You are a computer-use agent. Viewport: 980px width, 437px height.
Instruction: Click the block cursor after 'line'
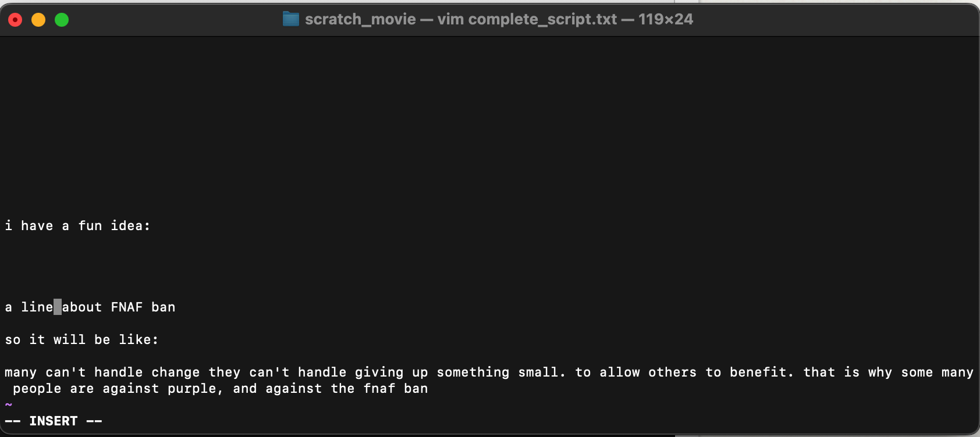coord(58,307)
